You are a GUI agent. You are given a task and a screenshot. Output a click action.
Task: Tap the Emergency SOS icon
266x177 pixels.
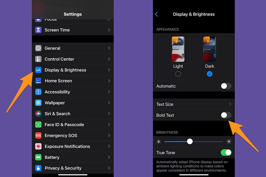(38, 136)
